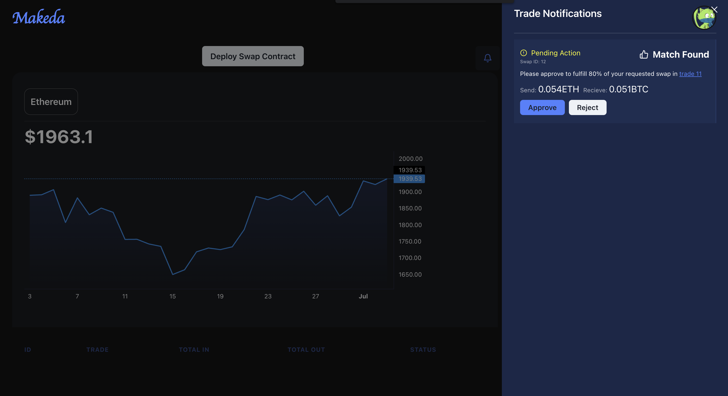
Task: Click the Match Found thumbs-up icon
Action: click(x=644, y=54)
